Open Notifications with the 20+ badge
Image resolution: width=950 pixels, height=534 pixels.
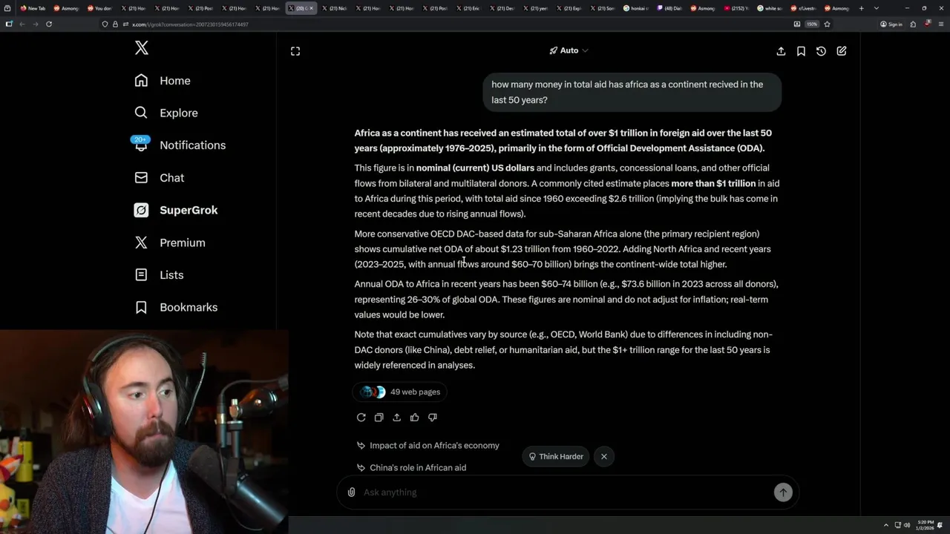(180, 145)
